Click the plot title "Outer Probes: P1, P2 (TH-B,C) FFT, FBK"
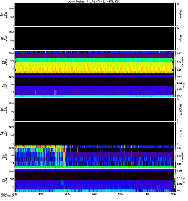 (x=94, y=2)
